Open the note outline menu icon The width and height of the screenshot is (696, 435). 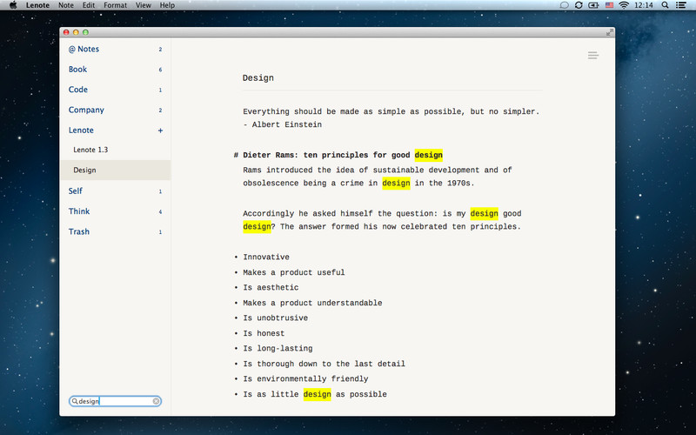tap(593, 56)
